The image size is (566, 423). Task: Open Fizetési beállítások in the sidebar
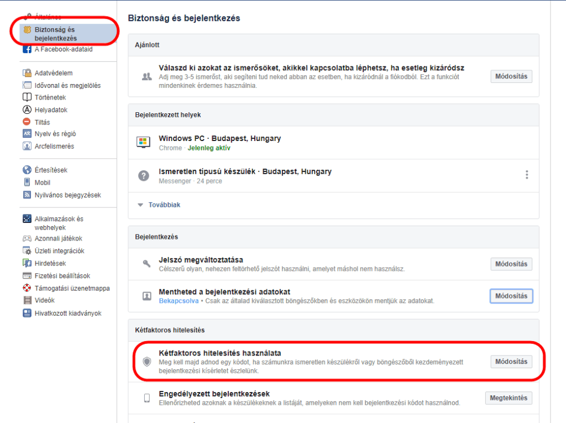62,276
